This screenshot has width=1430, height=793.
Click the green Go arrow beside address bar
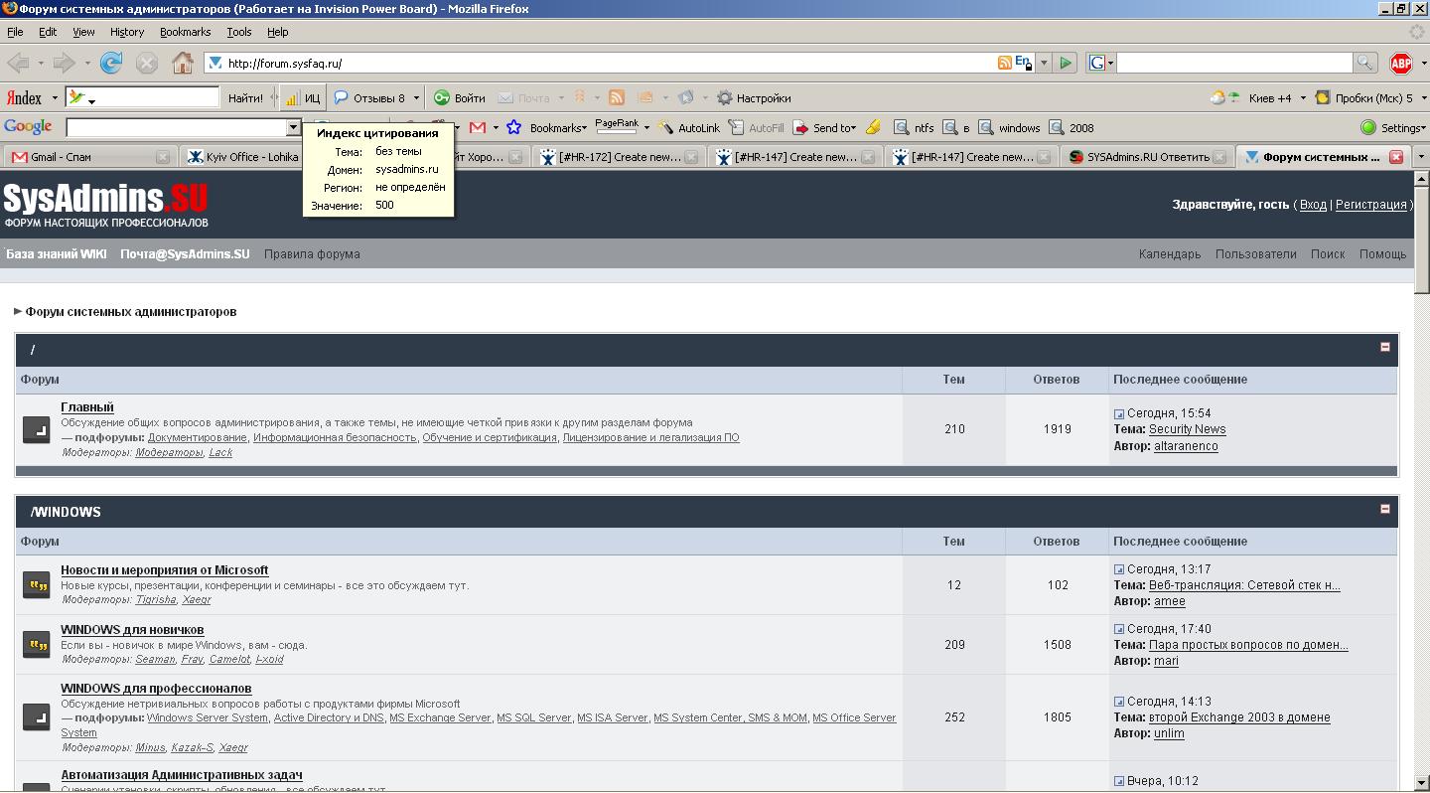pos(1066,63)
